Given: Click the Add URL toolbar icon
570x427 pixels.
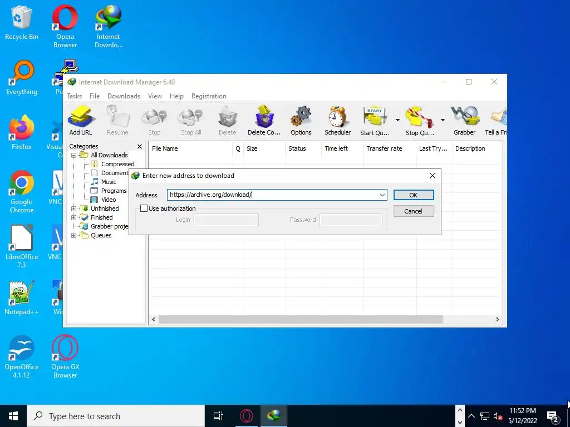Looking at the screenshot, I should pos(81,121).
